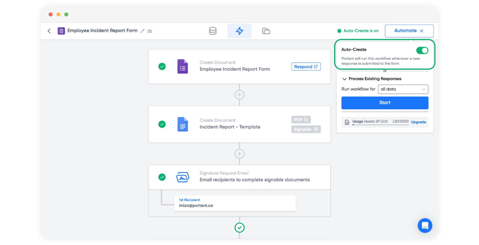479x245 pixels.
Task: Click the back arrow beside form title
Action: pos(49,31)
